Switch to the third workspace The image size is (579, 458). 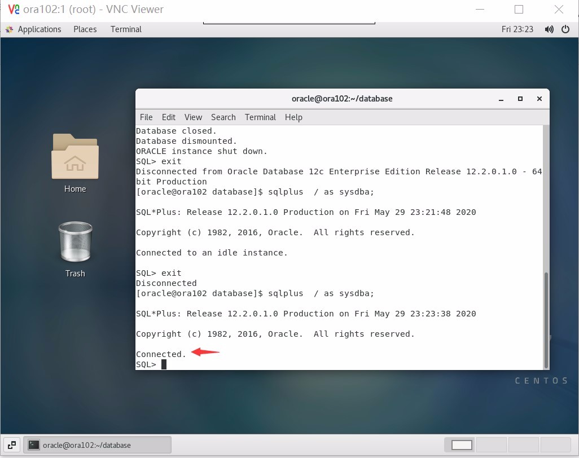[x=524, y=445]
